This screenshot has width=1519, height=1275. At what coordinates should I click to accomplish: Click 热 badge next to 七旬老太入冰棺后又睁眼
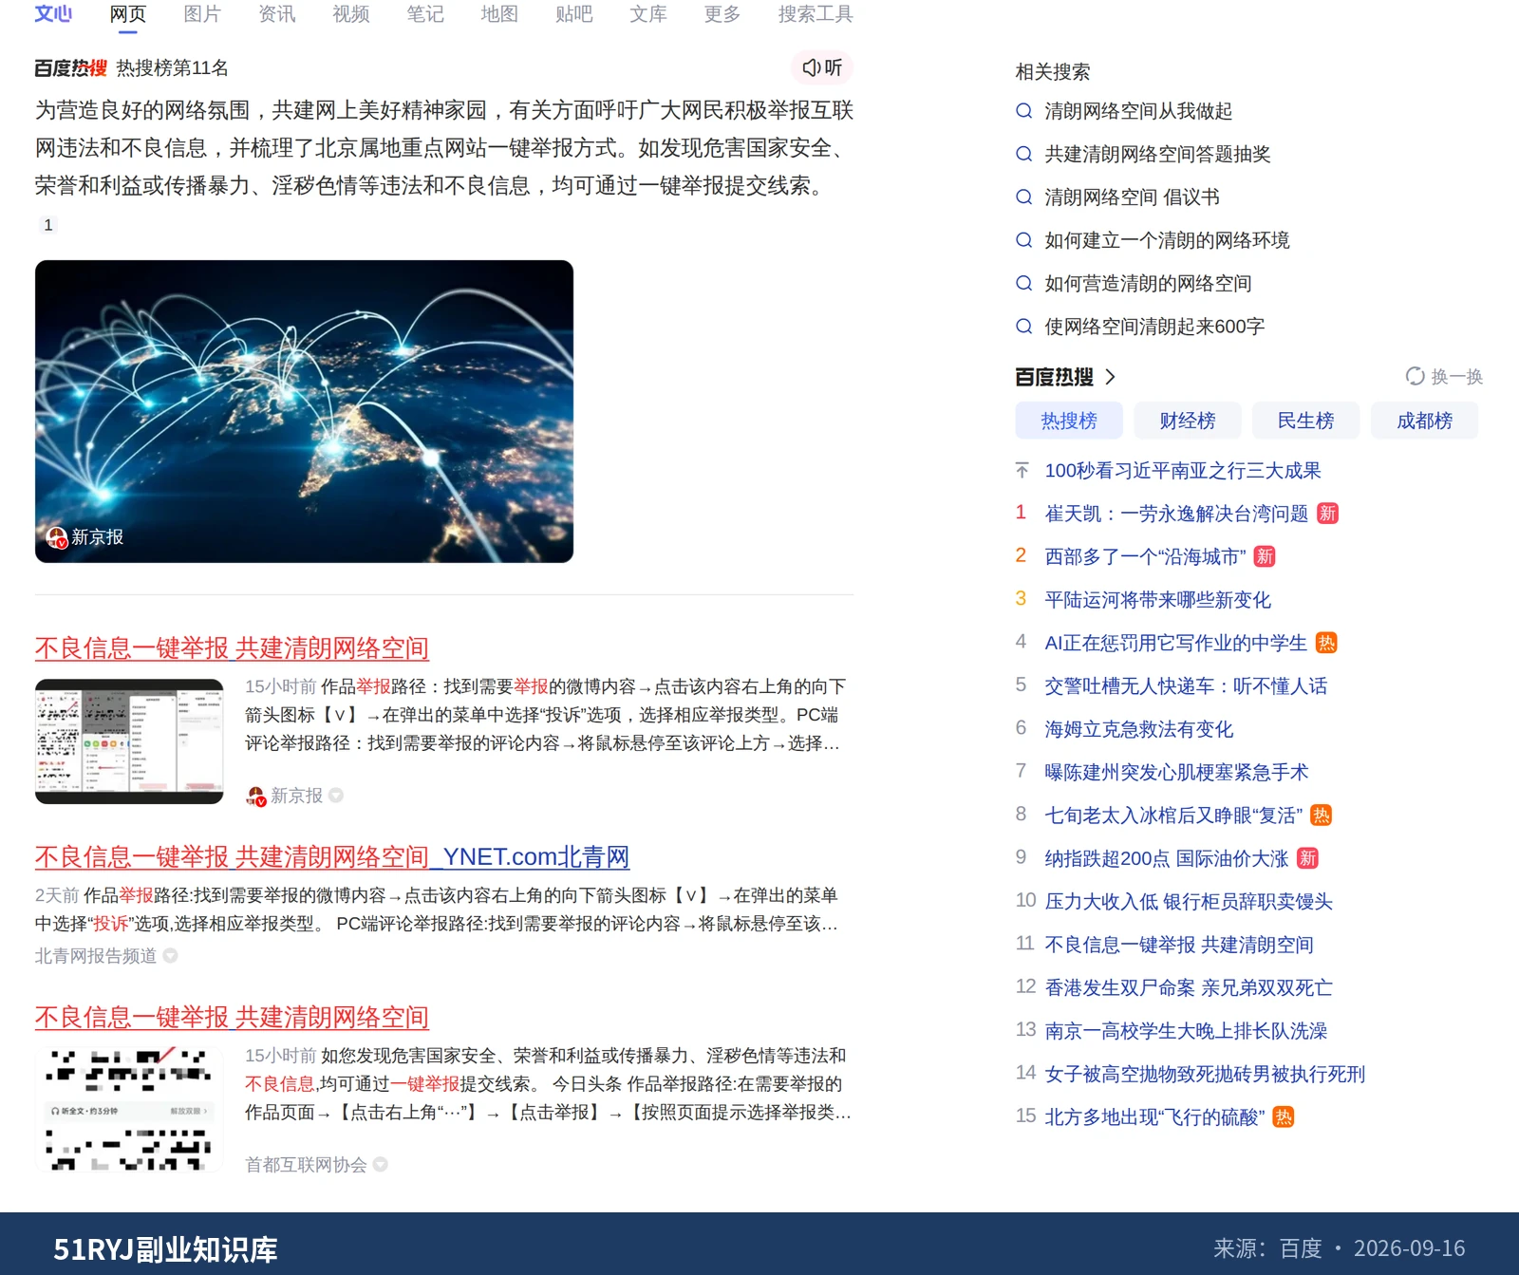pyautogui.click(x=1321, y=816)
